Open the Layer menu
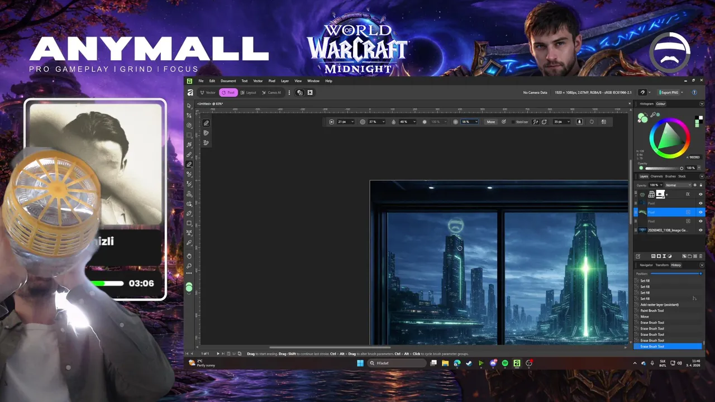This screenshot has height=402, width=715. tap(285, 81)
